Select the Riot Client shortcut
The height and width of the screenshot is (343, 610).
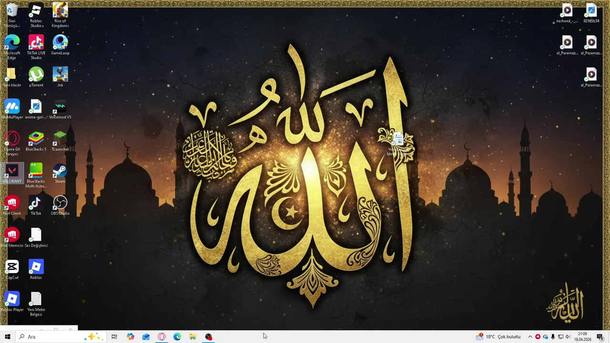point(12,205)
